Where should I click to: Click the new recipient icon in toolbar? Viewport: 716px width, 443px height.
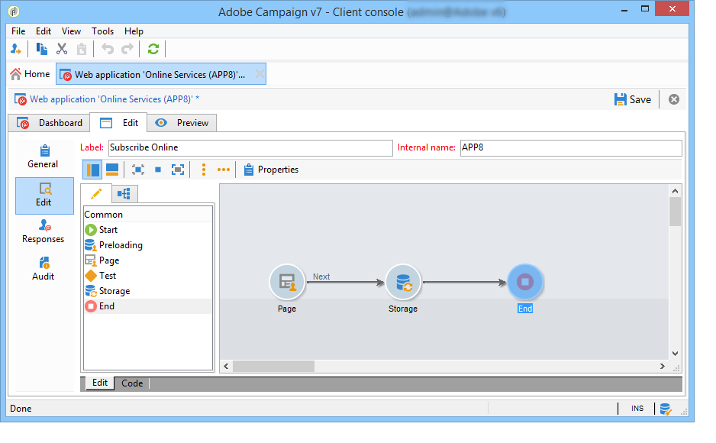[x=16, y=49]
